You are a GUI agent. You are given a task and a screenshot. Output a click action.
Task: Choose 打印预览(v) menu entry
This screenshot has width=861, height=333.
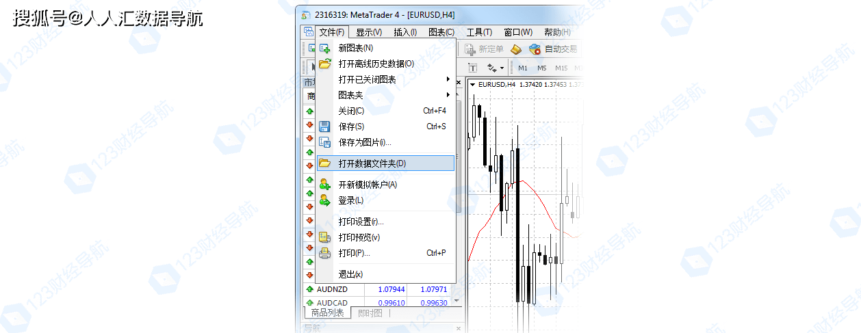[x=385, y=237]
